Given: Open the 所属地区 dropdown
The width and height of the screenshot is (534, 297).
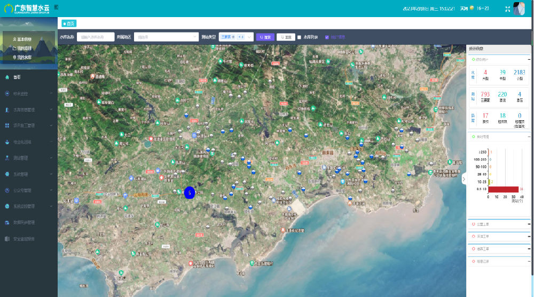Looking at the screenshot, I should click(166, 37).
